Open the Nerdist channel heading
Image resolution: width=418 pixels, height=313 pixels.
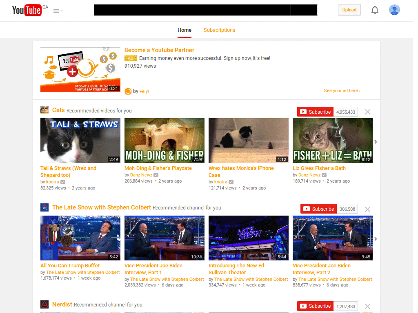coord(62,304)
